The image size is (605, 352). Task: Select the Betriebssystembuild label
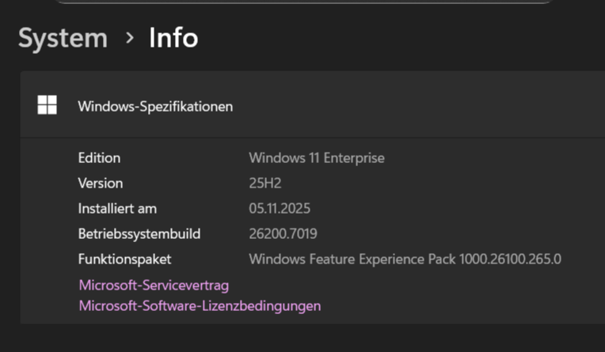pyautogui.click(x=139, y=234)
